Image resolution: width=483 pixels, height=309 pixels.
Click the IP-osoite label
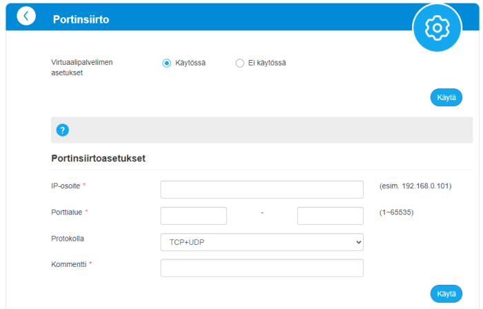pyautogui.click(x=66, y=186)
